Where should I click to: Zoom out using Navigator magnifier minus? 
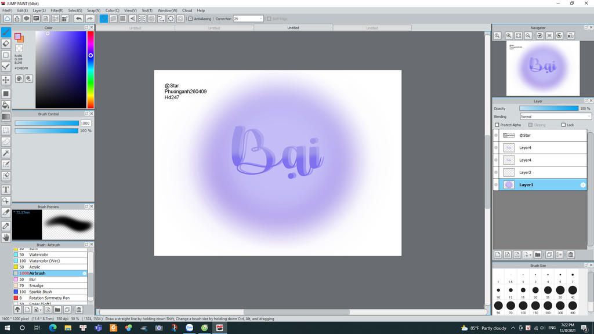pyautogui.click(x=528, y=35)
